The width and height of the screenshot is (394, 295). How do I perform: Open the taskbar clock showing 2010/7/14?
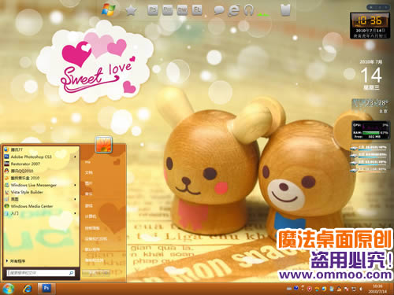[377, 289]
